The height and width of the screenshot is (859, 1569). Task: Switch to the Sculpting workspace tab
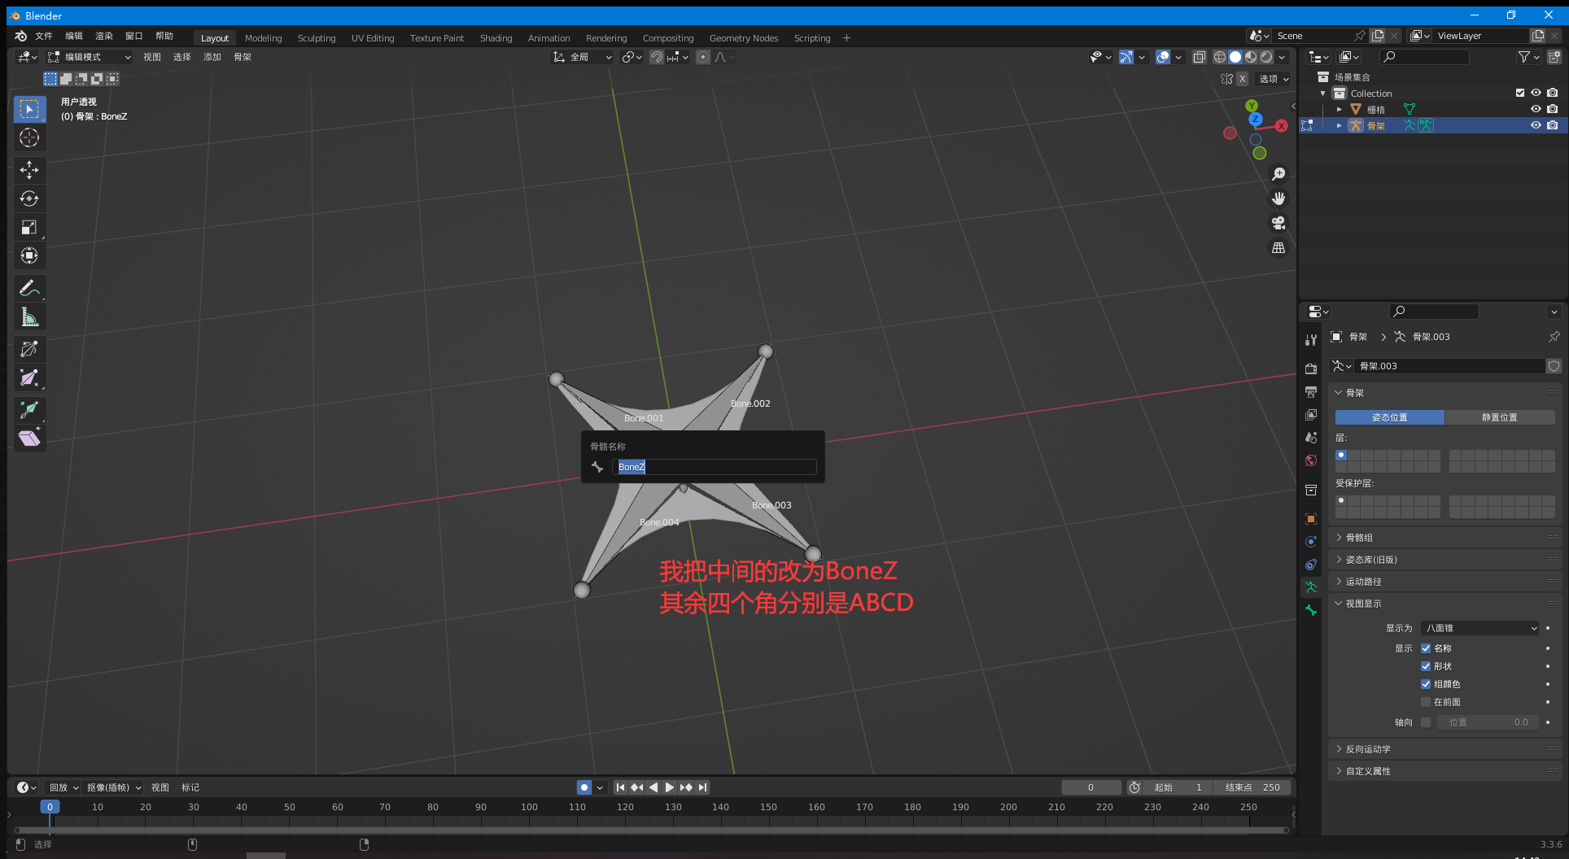click(x=317, y=38)
